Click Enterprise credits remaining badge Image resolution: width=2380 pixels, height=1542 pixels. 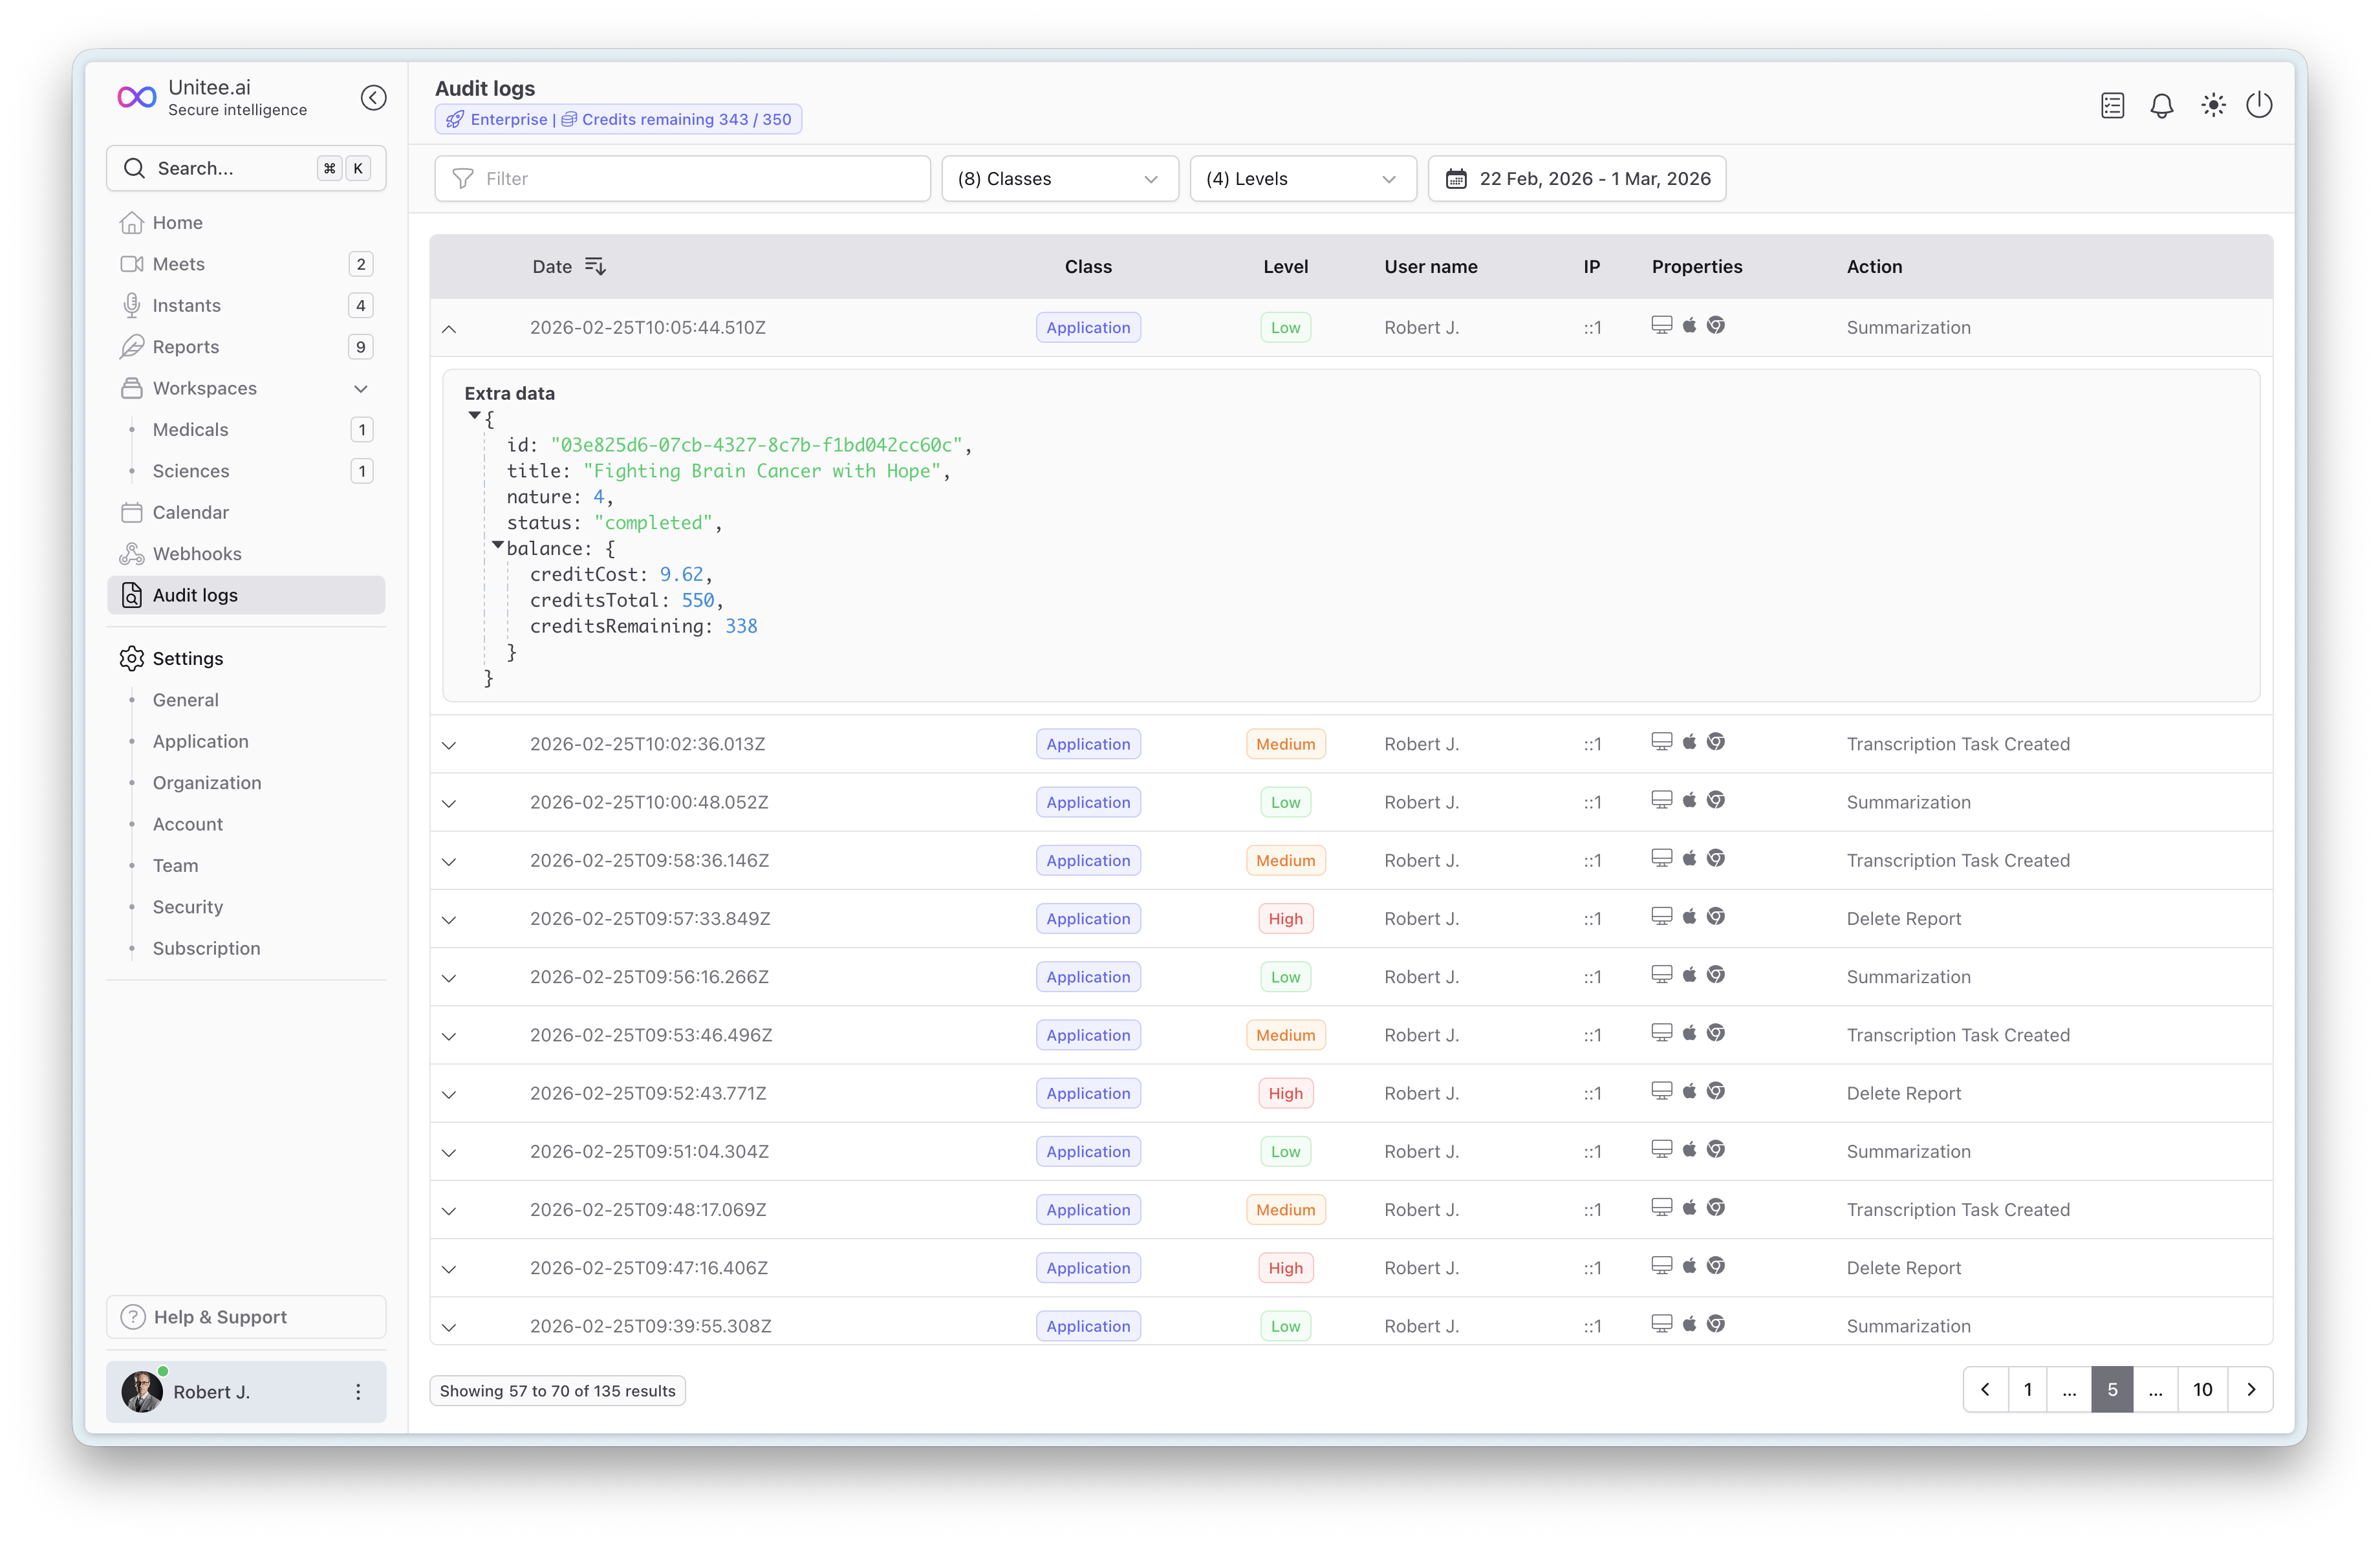[x=618, y=119]
